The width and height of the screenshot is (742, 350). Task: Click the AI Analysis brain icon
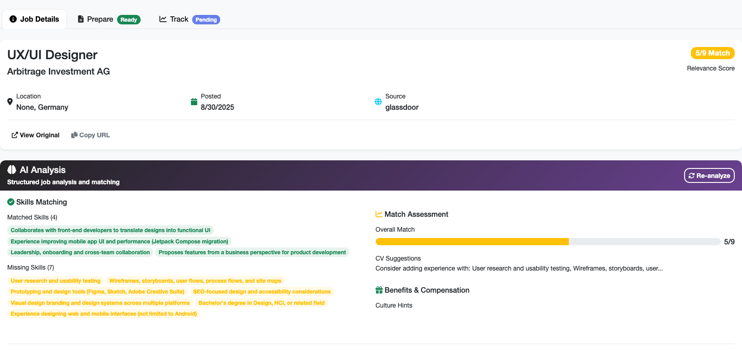[12, 170]
